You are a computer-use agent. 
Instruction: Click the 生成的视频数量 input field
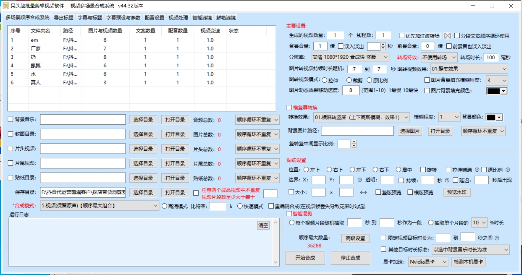335,35
